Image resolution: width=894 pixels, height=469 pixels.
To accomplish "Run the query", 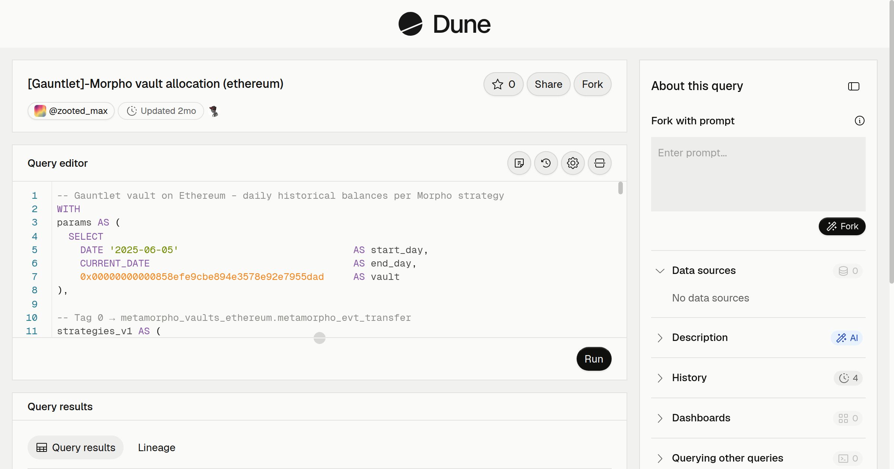I will (594, 359).
